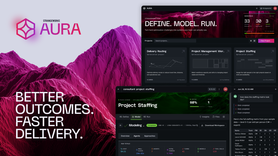278x156 pixels.
Task: Click the Team column header
Action: click(250, 131)
